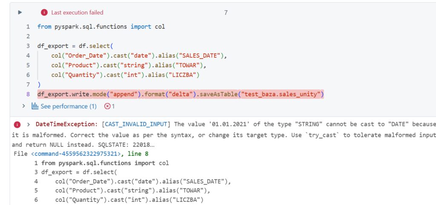Click the red error count icon showing 1

(x=109, y=106)
